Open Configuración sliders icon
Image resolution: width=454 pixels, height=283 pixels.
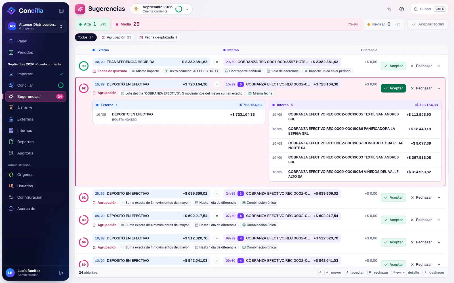click(11, 197)
